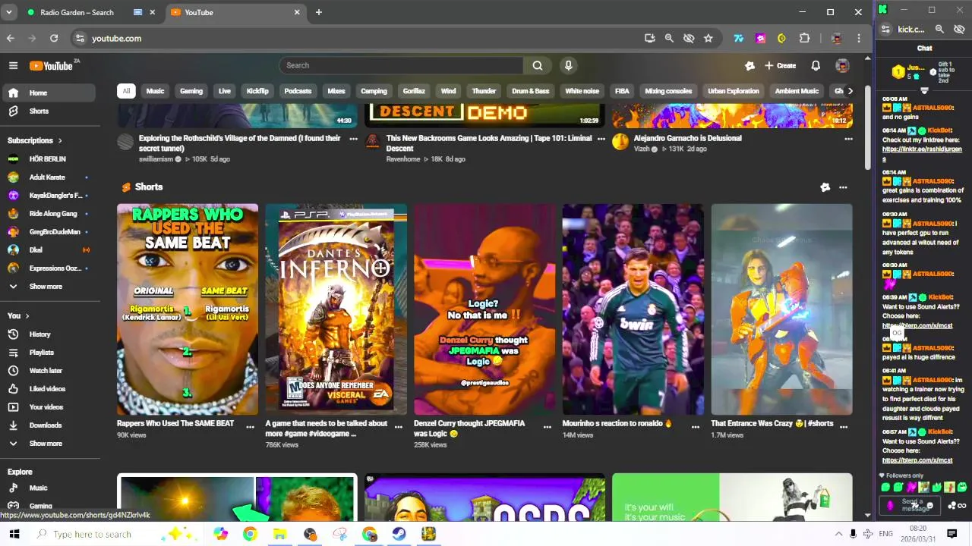Viewport: 972px width, 546px height.
Task: Click the install app icon in address bar
Action: point(649,38)
